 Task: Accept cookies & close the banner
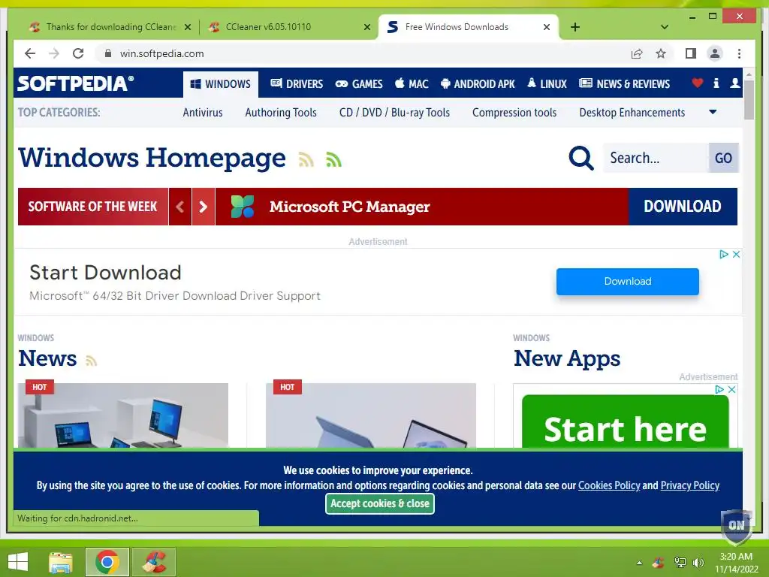[380, 503]
